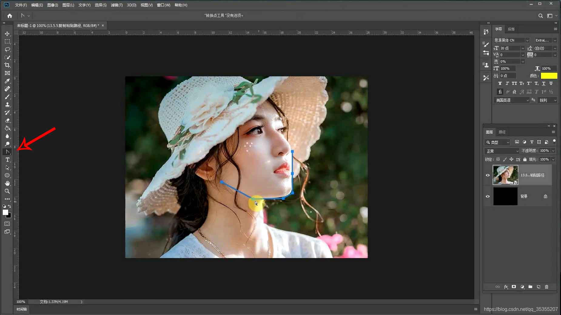Toggle All Caps text style
The width and height of the screenshot is (561, 315).
pyautogui.click(x=514, y=83)
